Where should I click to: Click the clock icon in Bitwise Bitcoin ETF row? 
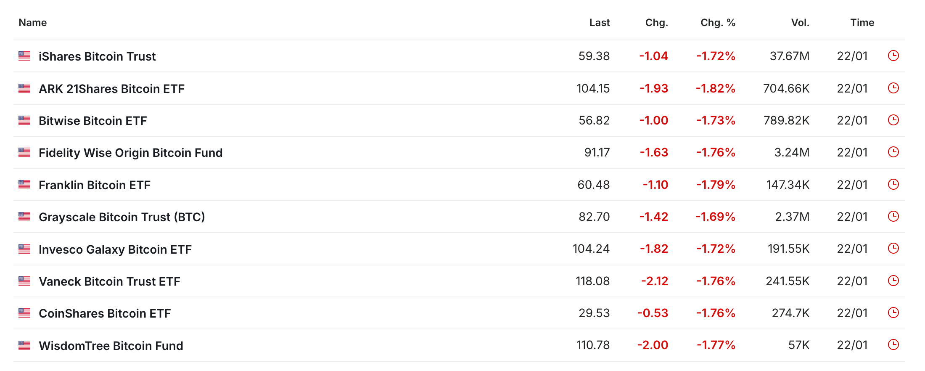(893, 120)
